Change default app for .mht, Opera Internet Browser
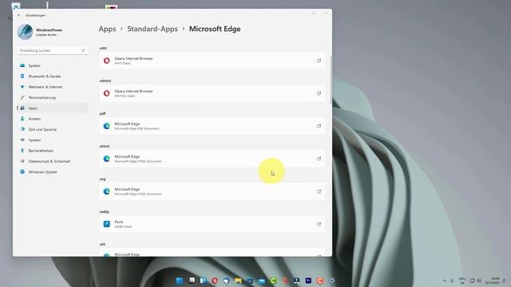 212,61
